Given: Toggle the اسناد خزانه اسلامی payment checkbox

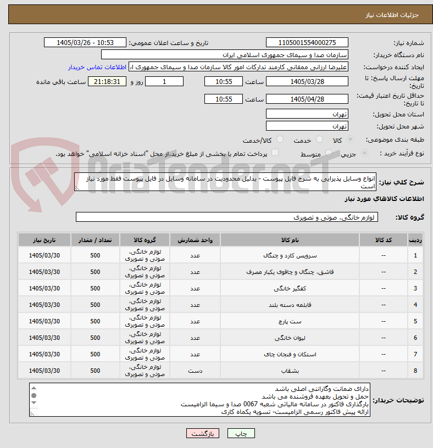Looking at the screenshot, I should pos(275,153).
